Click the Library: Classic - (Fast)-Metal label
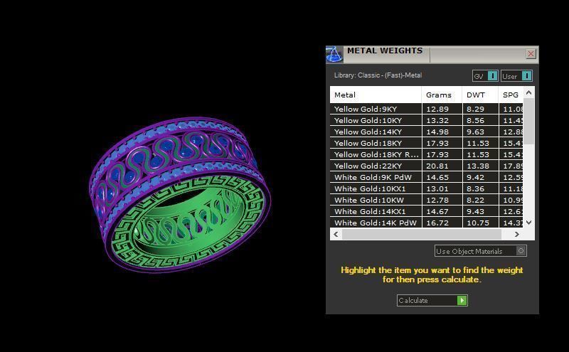Image resolution: width=569 pixels, height=352 pixels. (378, 75)
